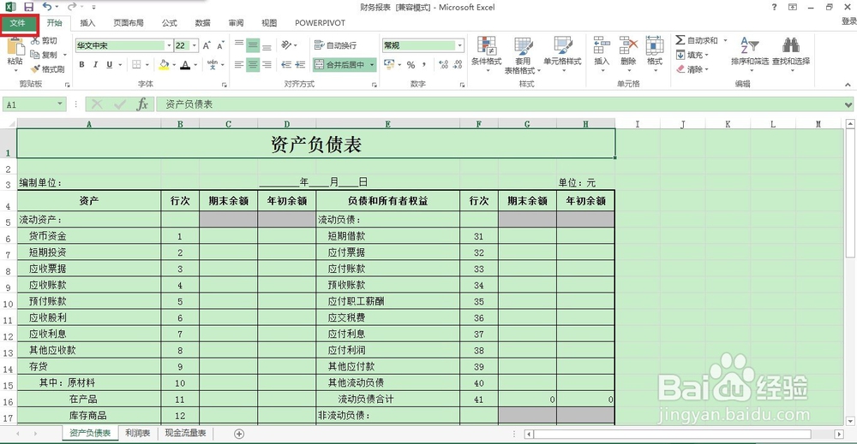Toggle middle vertical alignment
The height and width of the screenshot is (444, 857).
click(x=253, y=44)
